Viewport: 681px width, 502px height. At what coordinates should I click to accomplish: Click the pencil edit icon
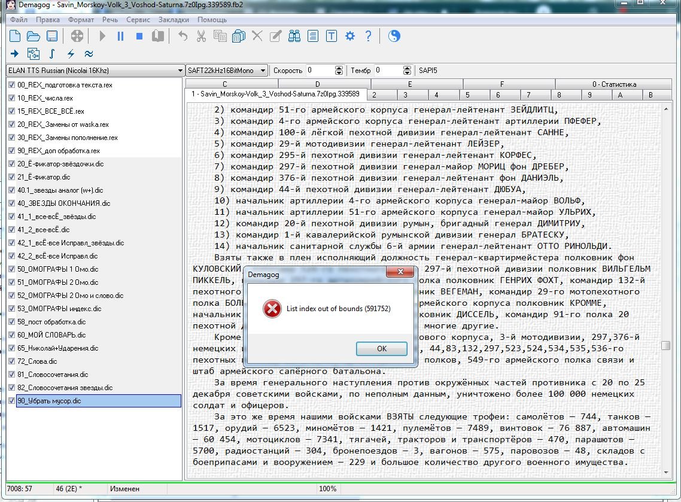coord(275,36)
